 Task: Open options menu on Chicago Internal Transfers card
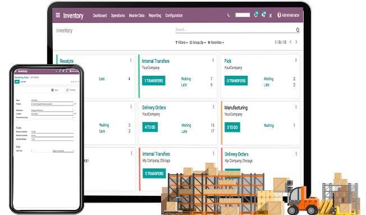[x=213, y=153]
